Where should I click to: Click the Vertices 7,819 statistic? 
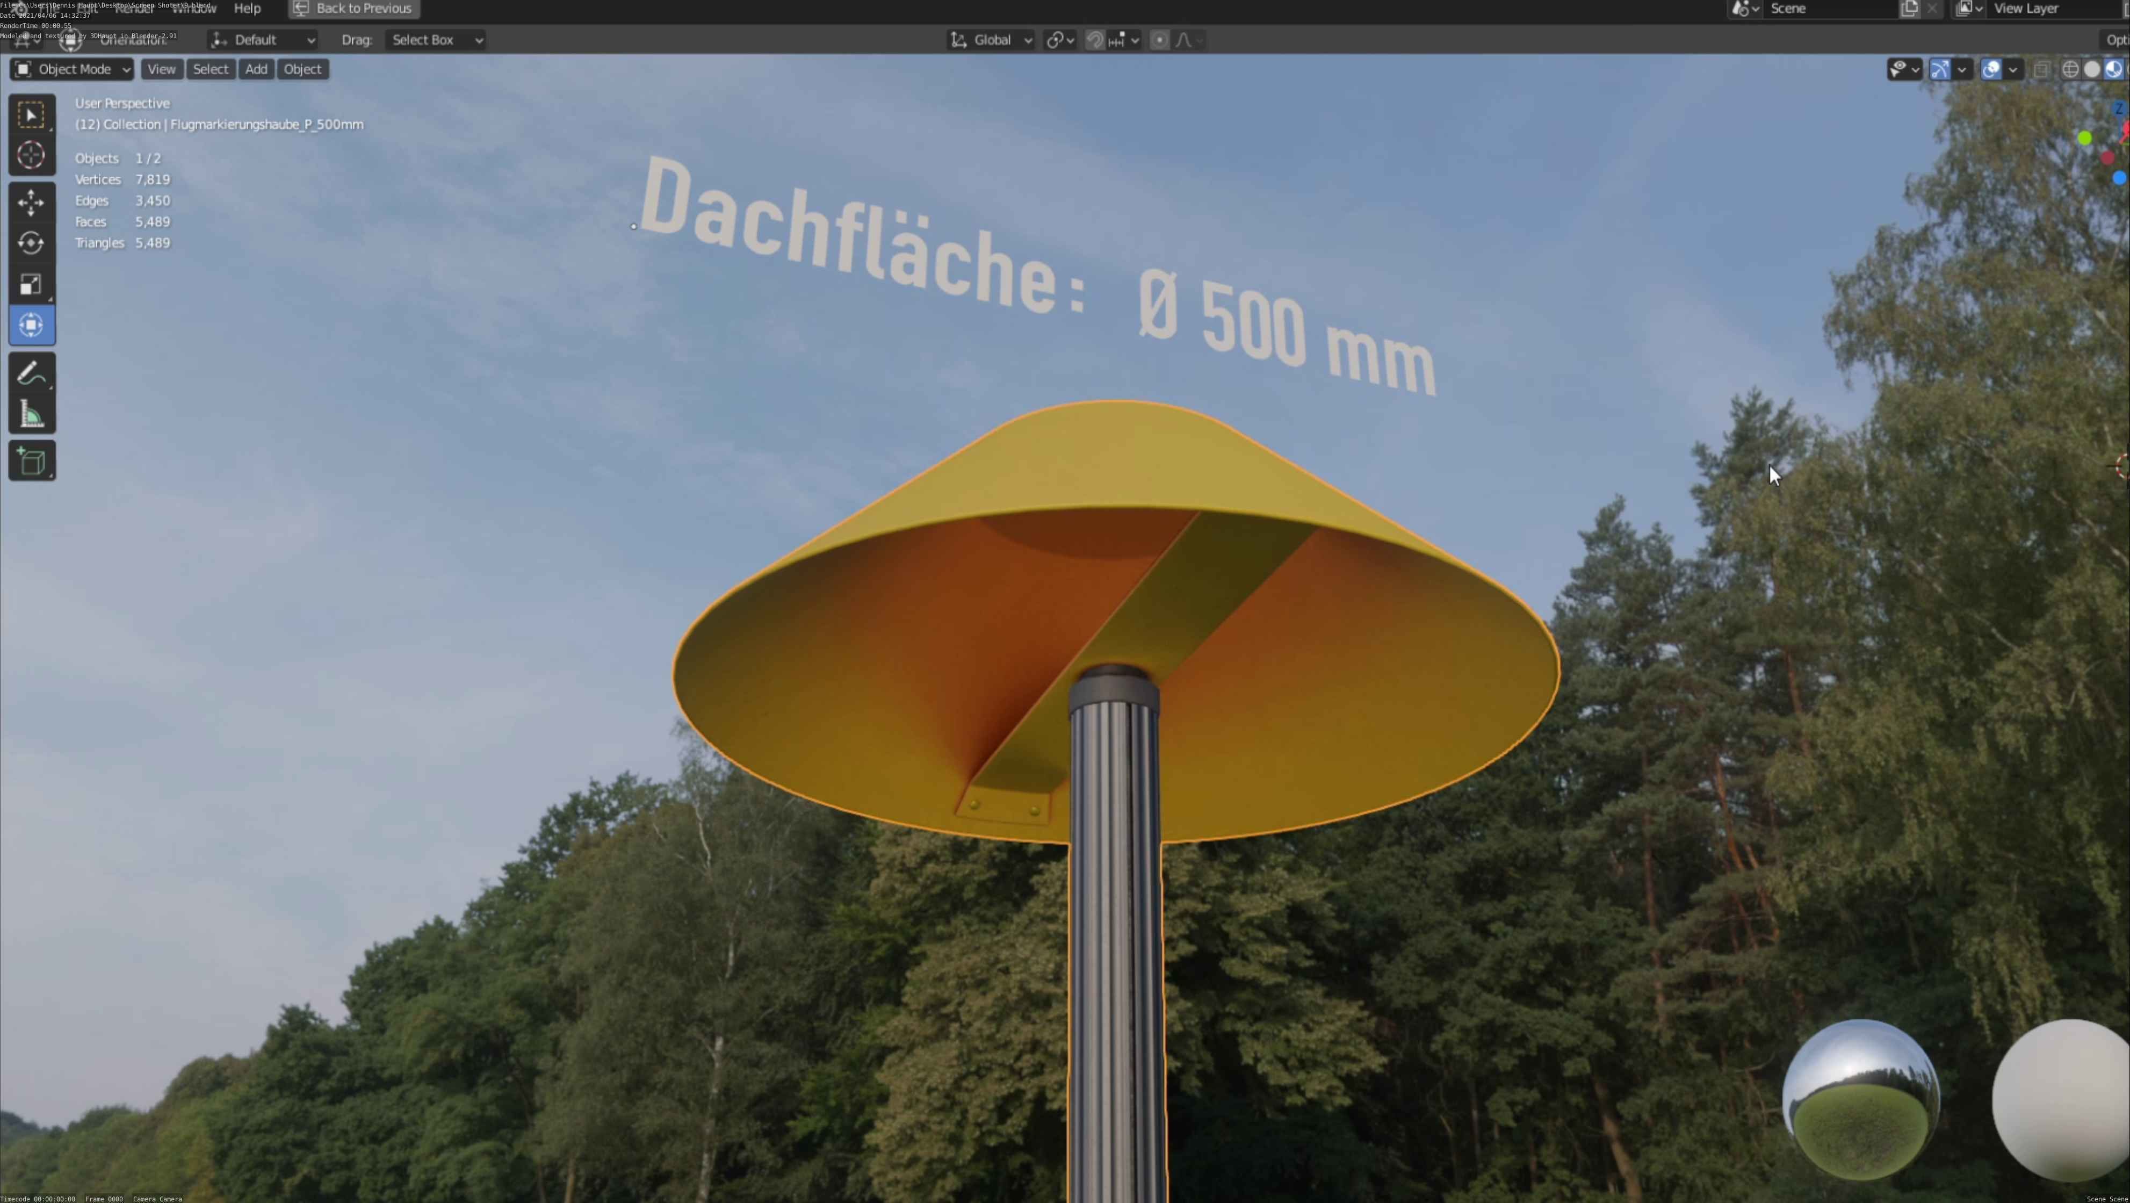(x=122, y=179)
